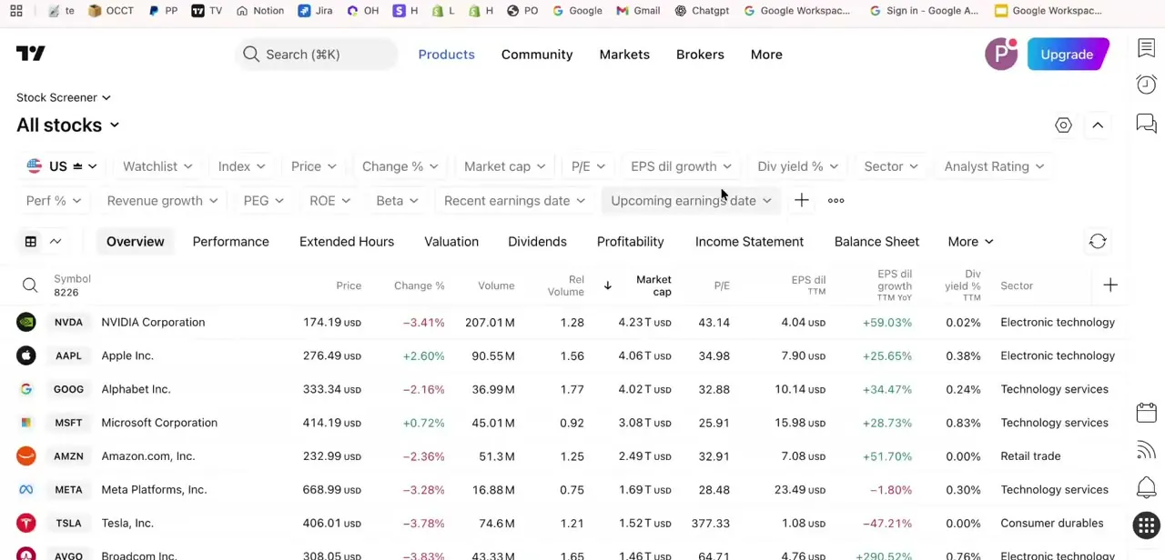Click the table view layout icon

(30, 242)
